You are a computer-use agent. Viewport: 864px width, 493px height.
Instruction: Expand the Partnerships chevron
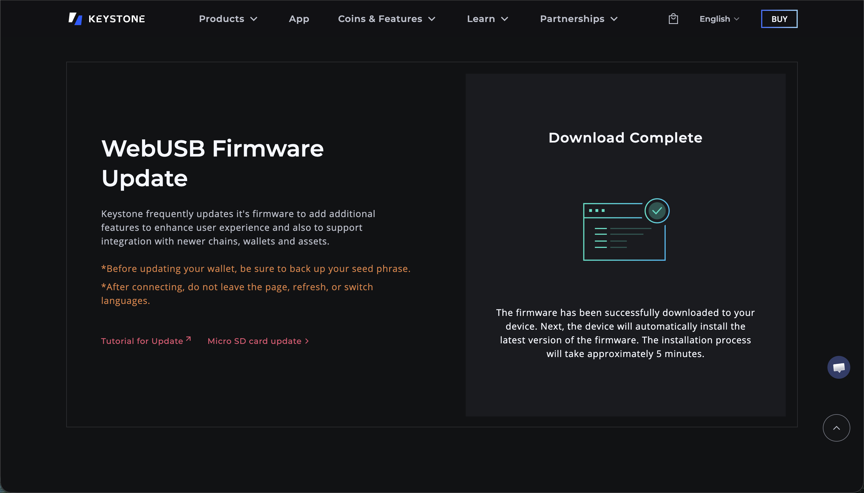614,19
